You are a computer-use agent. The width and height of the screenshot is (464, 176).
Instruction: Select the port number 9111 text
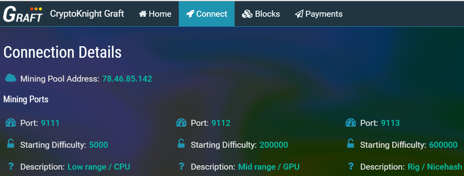pyautogui.click(x=50, y=123)
